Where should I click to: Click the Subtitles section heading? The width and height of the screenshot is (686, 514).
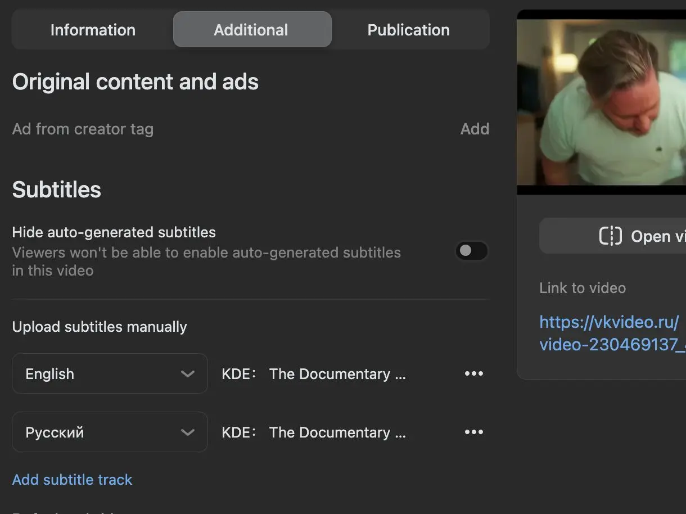tap(57, 190)
